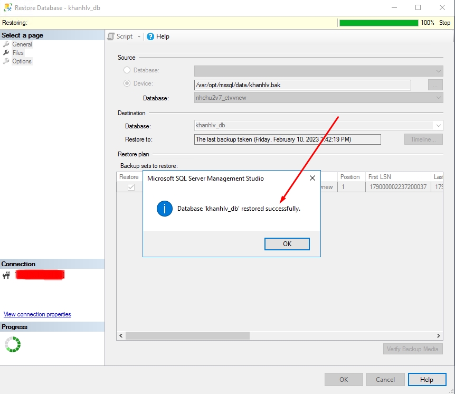Click OK to dismiss the success dialog
Image resolution: width=455 pixels, height=394 pixels.
coord(287,243)
